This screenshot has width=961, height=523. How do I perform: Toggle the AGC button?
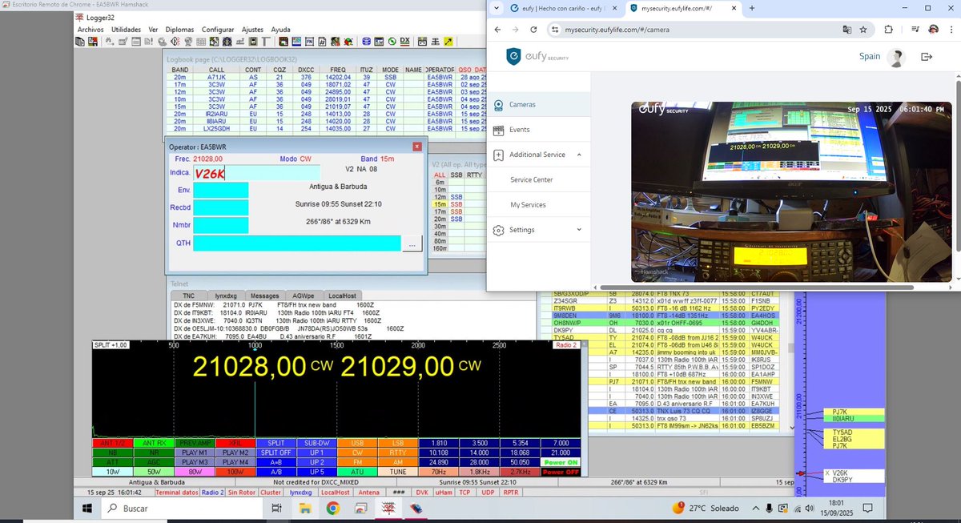153,463
